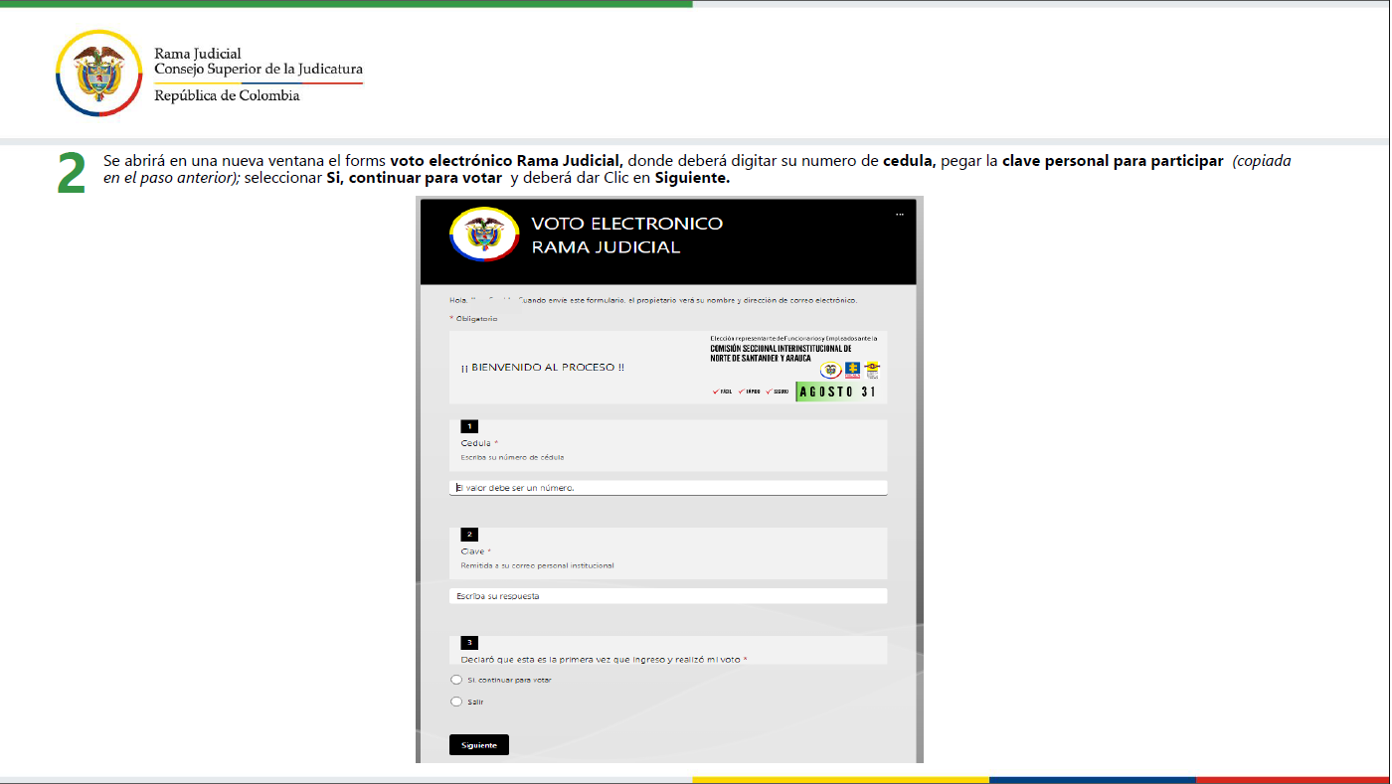Click the question number 1 badge
Viewport: 1392px width, 784px height.
469,426
